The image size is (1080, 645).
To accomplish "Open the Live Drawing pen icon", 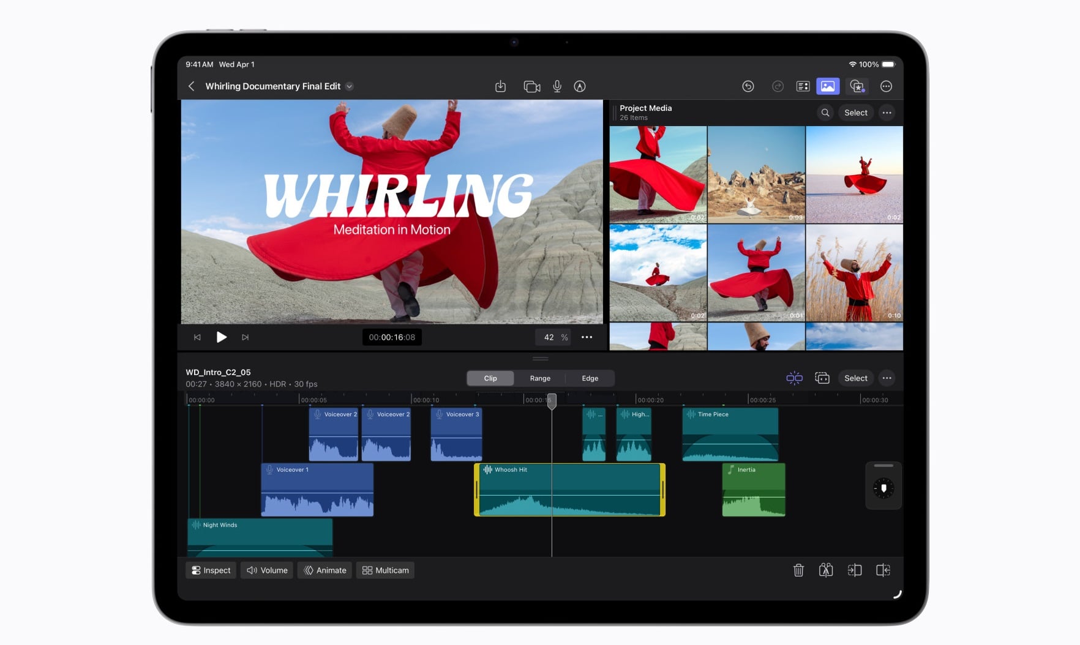I will pyautogui.click(x=580, y=86).
